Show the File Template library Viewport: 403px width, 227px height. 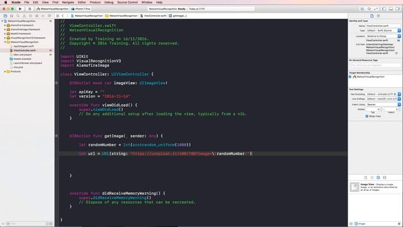366,178
